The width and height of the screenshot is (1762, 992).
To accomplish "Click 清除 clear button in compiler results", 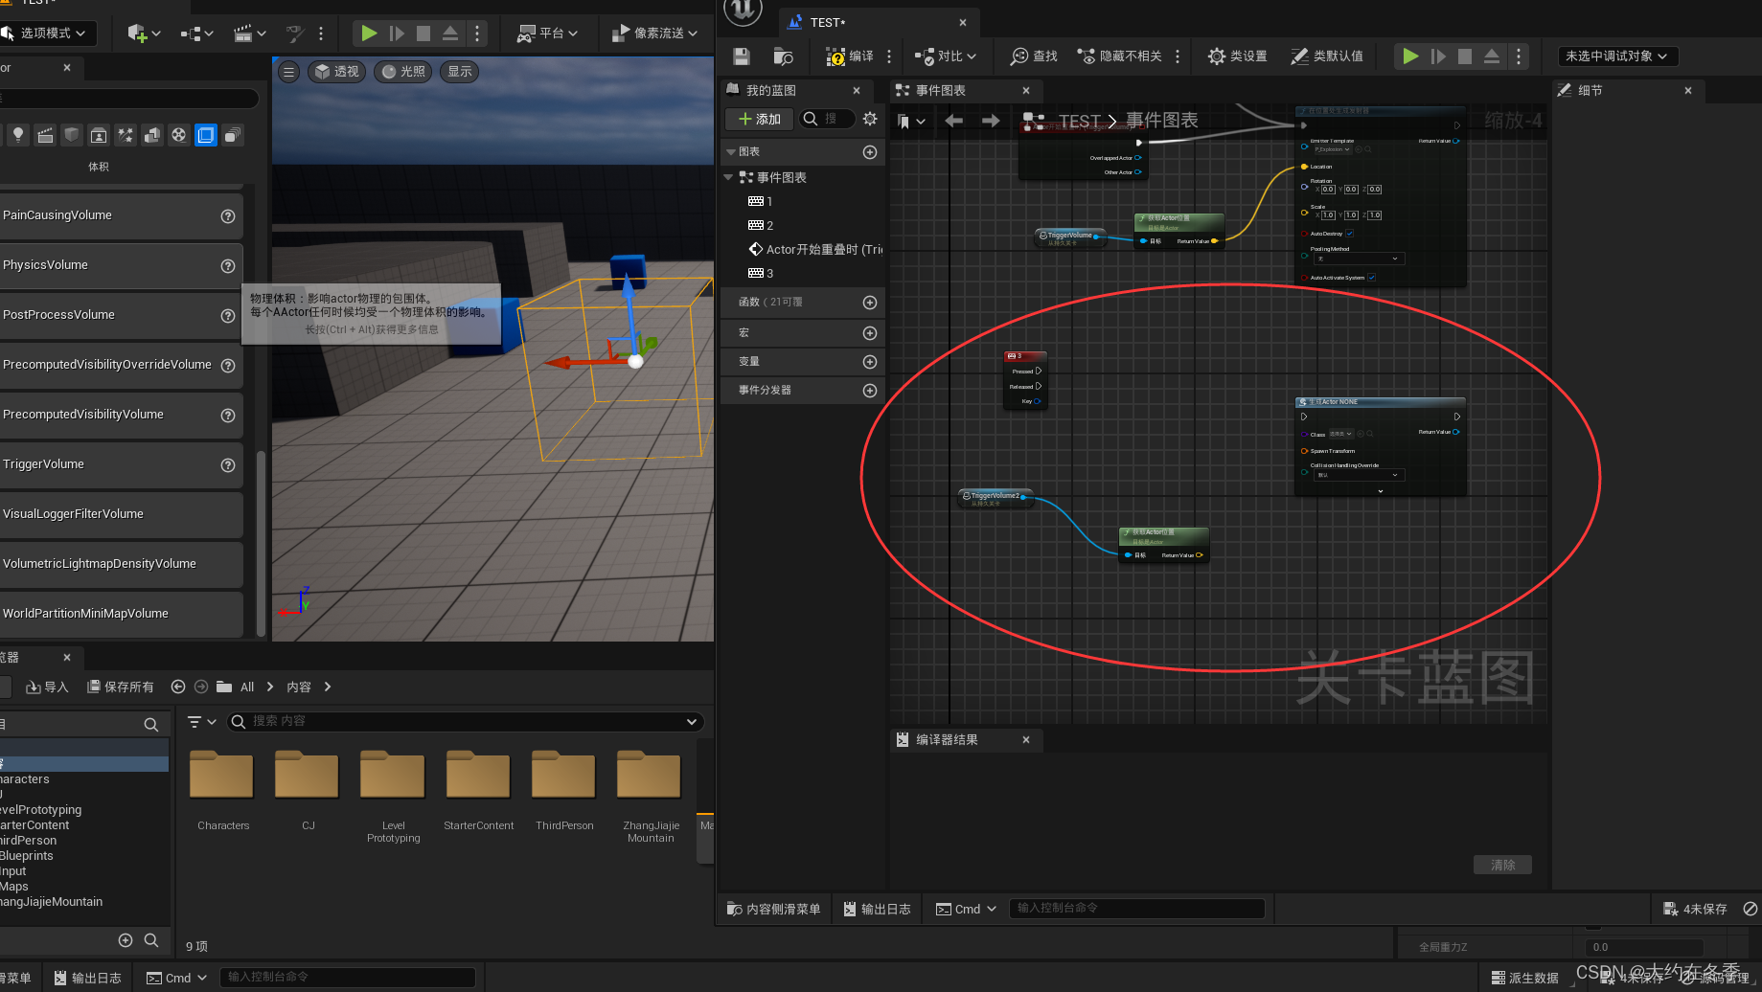I will (1502, 865).
